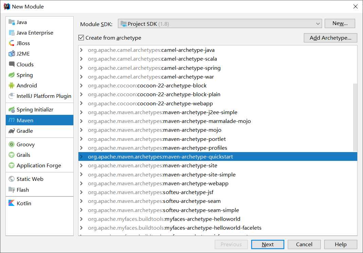This screenshot has height=253, width=363.
Task: Click the Java module icon
Action: coord(12,22)
